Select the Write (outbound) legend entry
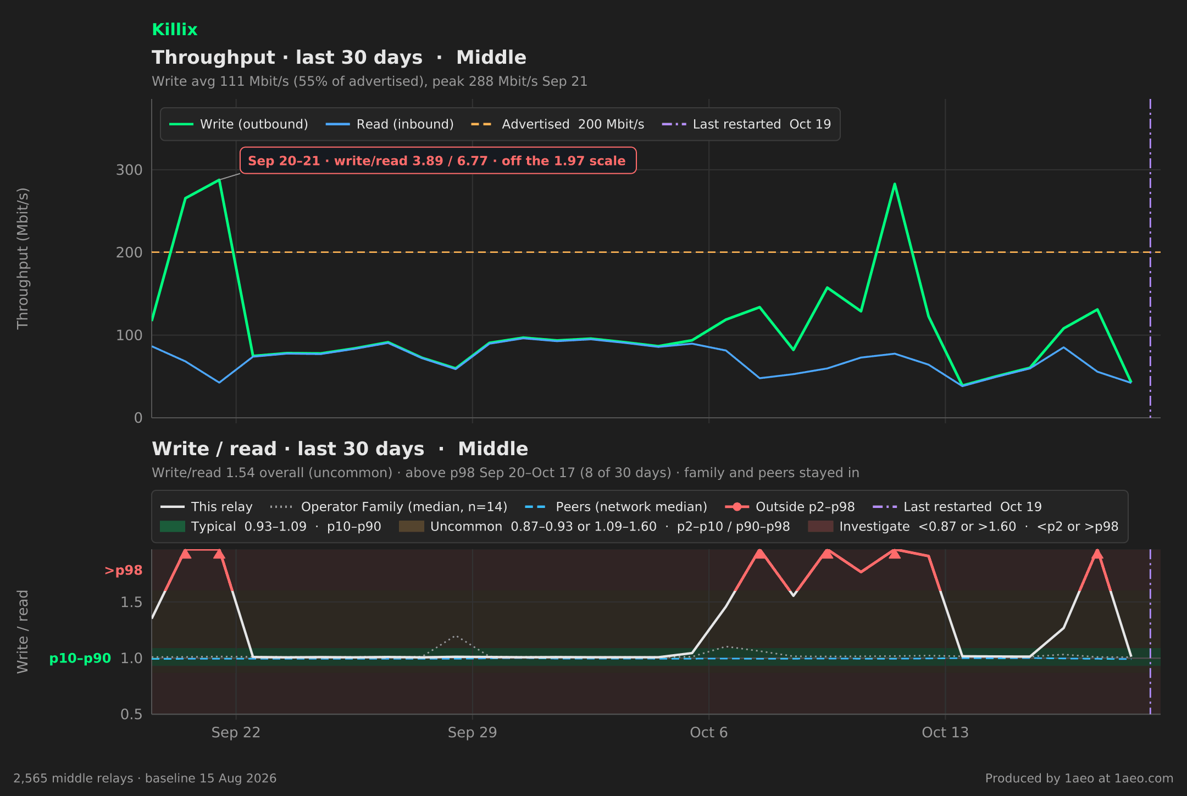The width and height of the screenshot is (1187, 796). click(238, 124)
